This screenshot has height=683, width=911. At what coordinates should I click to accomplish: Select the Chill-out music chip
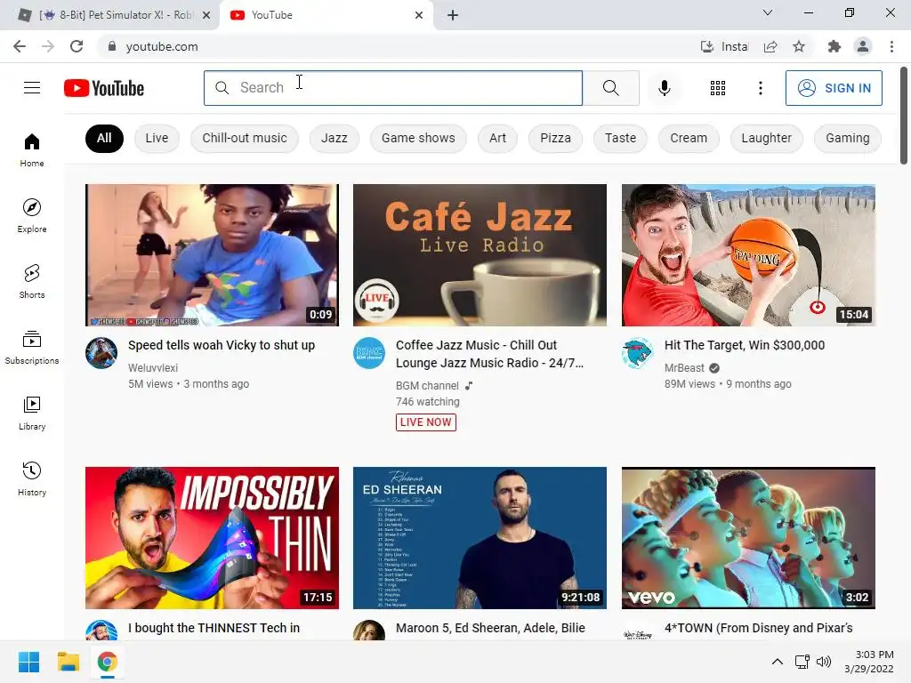pos(245,138)
